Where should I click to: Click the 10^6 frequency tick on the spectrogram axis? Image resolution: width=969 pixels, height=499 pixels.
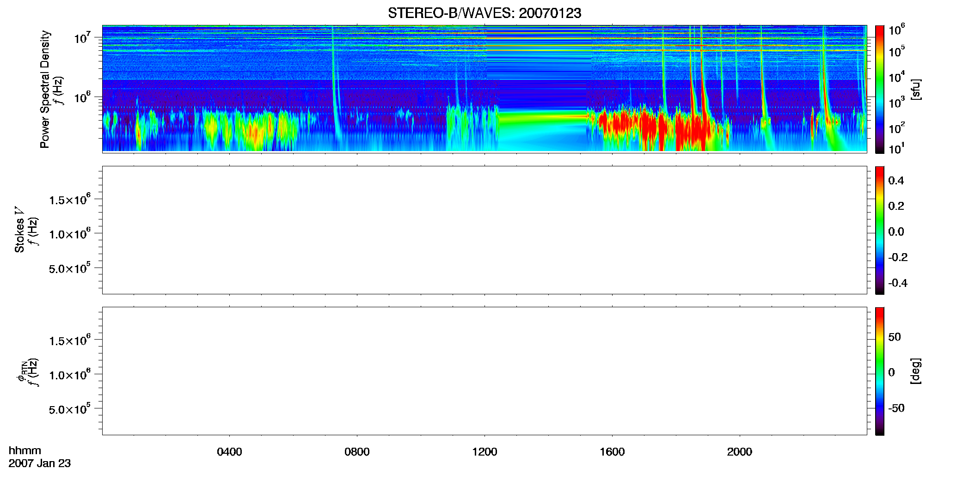[82, 97]
